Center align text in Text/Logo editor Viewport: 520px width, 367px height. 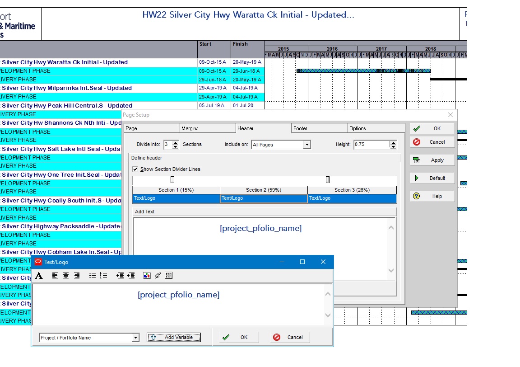tap(66, 276)
